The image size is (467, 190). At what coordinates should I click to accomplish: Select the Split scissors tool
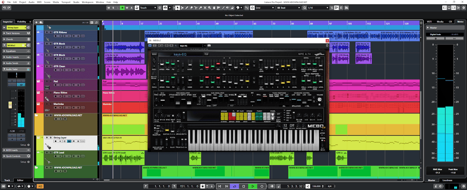coord(196,8)
